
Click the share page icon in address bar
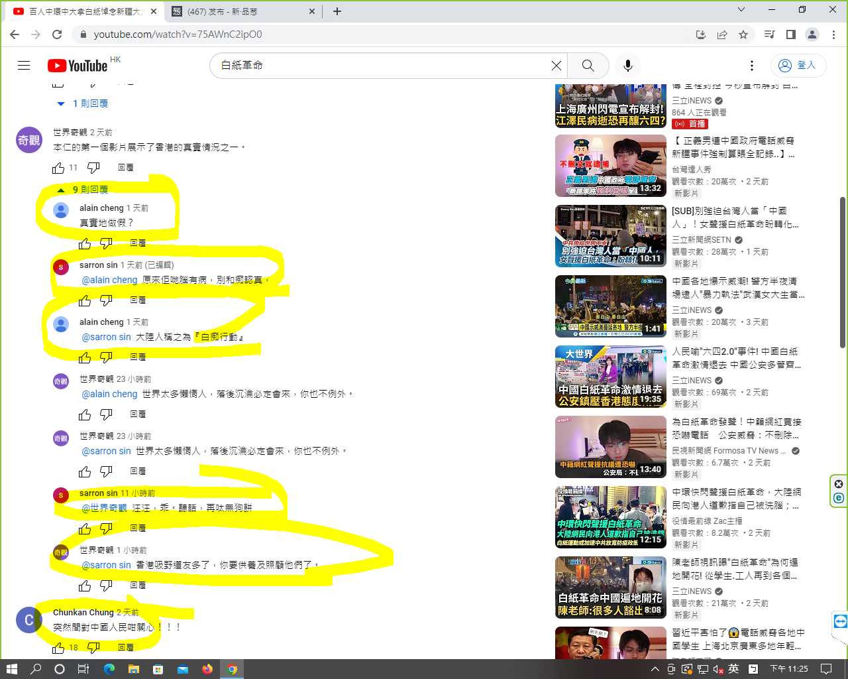click(722, 34)
